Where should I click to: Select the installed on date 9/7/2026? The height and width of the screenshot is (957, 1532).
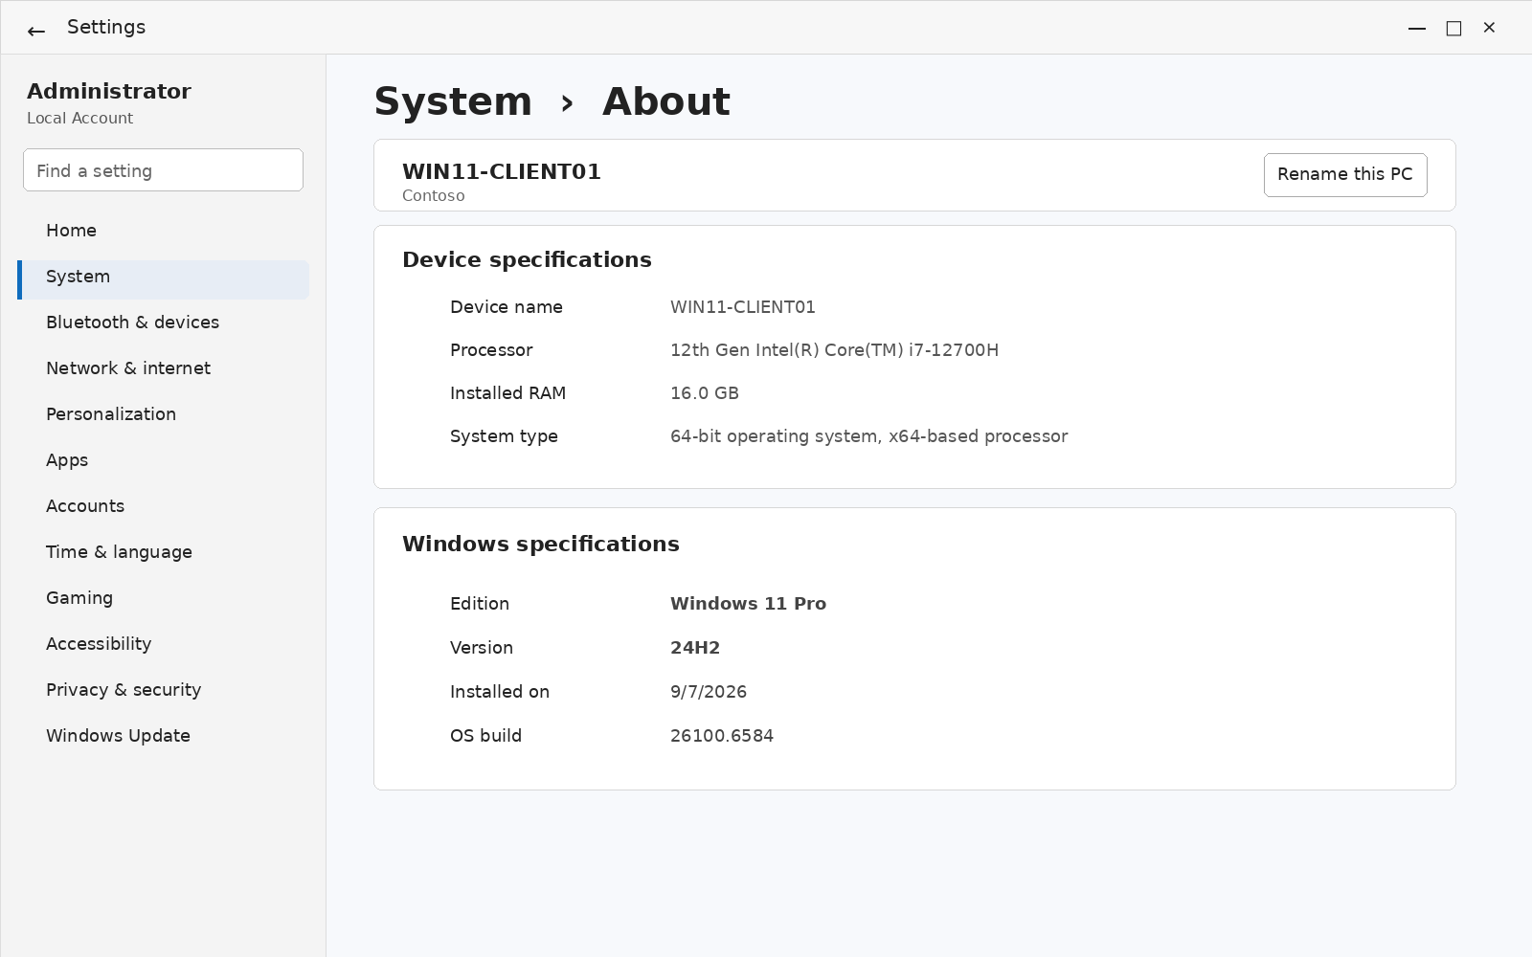(709, 692)
